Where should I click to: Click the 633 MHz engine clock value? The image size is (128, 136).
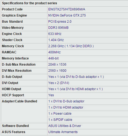(x=55, y=34)
